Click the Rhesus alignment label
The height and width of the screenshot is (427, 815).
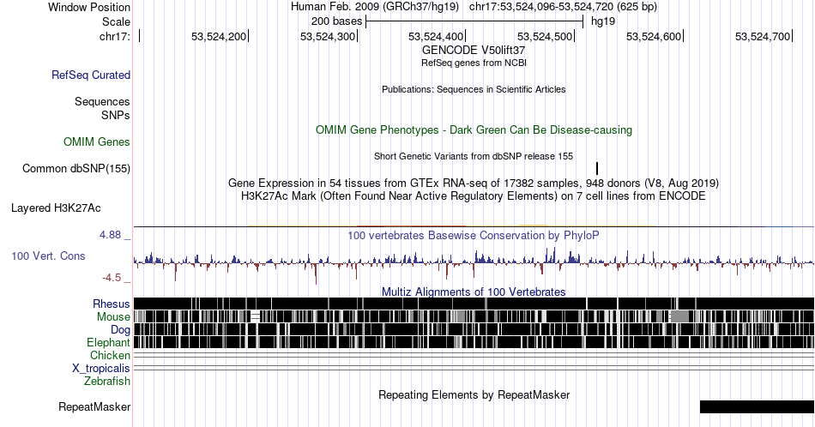[112, 304]
